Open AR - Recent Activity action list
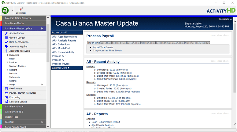This screenshot has height=132, width=237. (x=63, y=52)
